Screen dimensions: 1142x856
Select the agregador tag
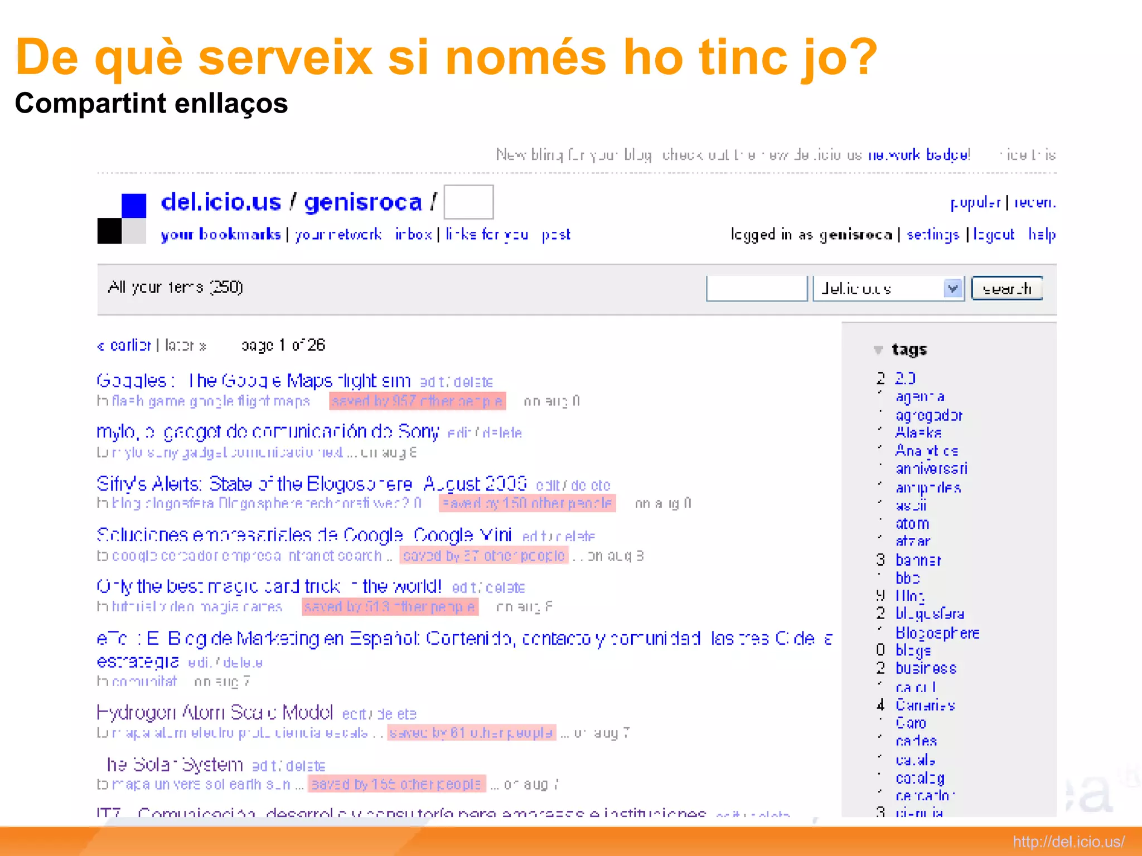(929, 415)
